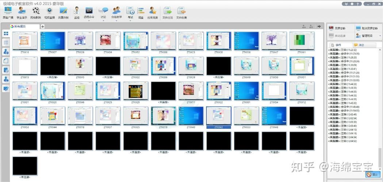Switch to thumbnail grid view in sidebar
The width and height of the screenshot is (383, 182).
click(6, 33)
